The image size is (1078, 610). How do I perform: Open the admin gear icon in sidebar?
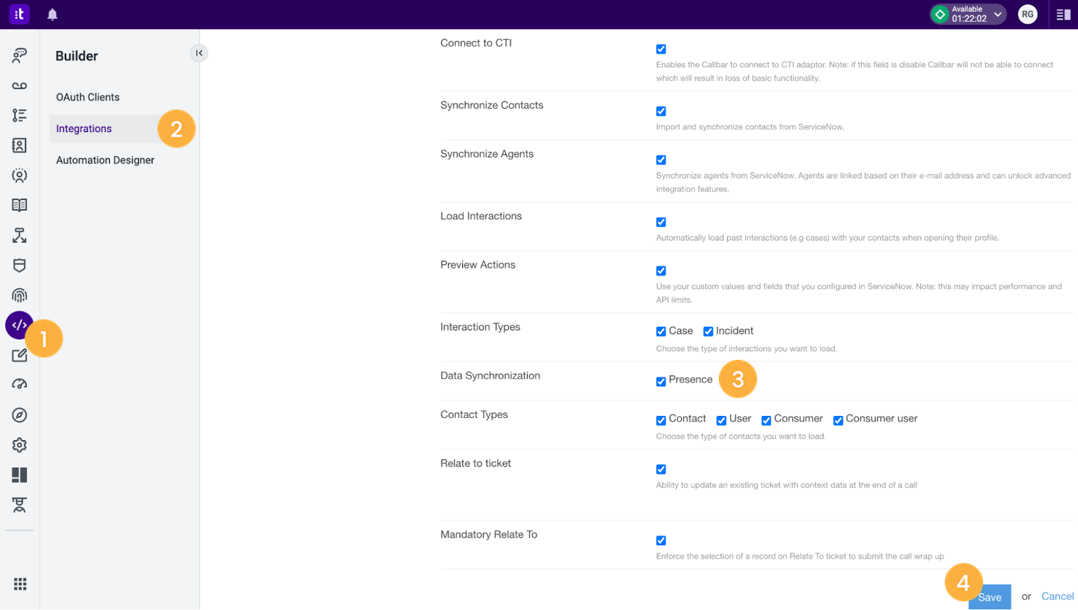click(x=20, y=445)
